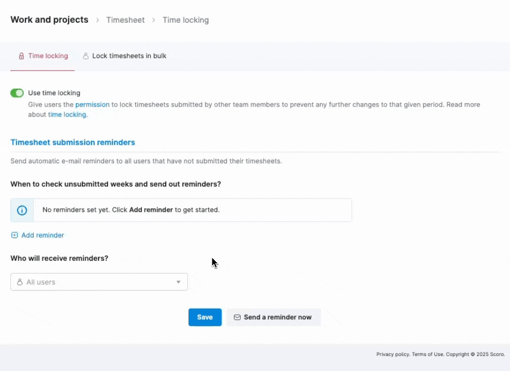Go to Timesheet breadcrumb
This screenshot has height=371, width=510.
coord(125,20)
